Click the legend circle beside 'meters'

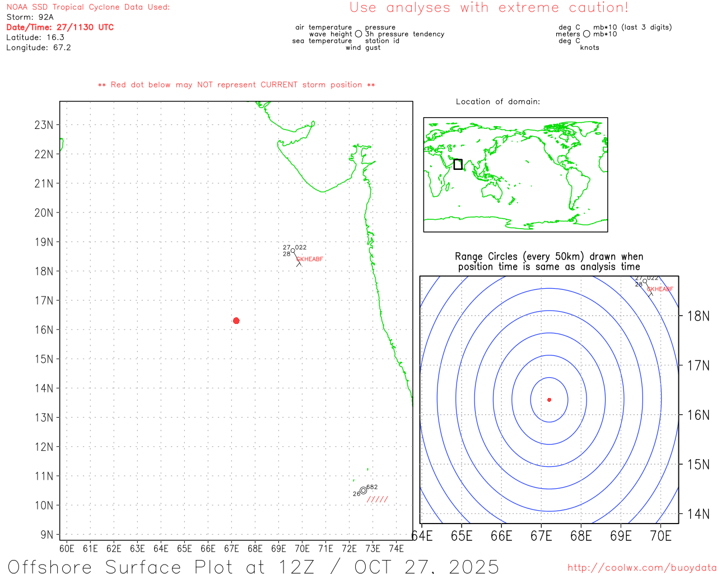pos(586,34)
